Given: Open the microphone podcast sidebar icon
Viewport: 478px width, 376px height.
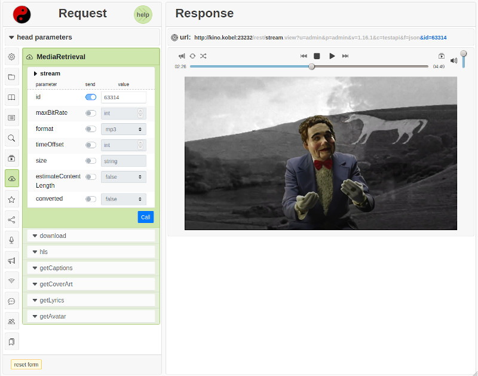Looking at the screenshot, I should pyautogui.click(x=11, y=240).
